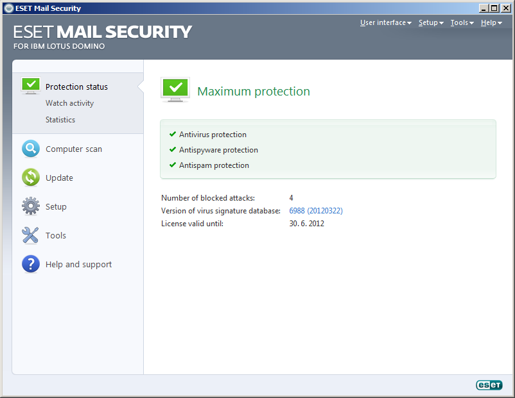Screen dimensions: 515x398
Task: Click the Help and support question mark icon
Action: pos(31,264)
